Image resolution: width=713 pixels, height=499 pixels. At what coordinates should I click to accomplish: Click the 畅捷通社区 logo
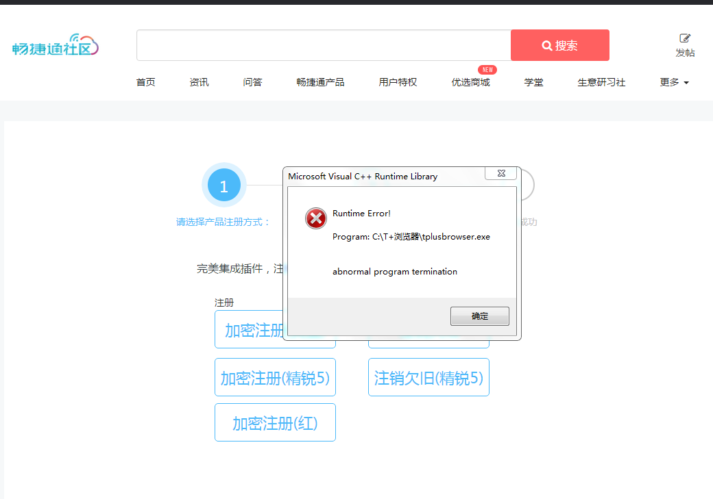[56, 45]
